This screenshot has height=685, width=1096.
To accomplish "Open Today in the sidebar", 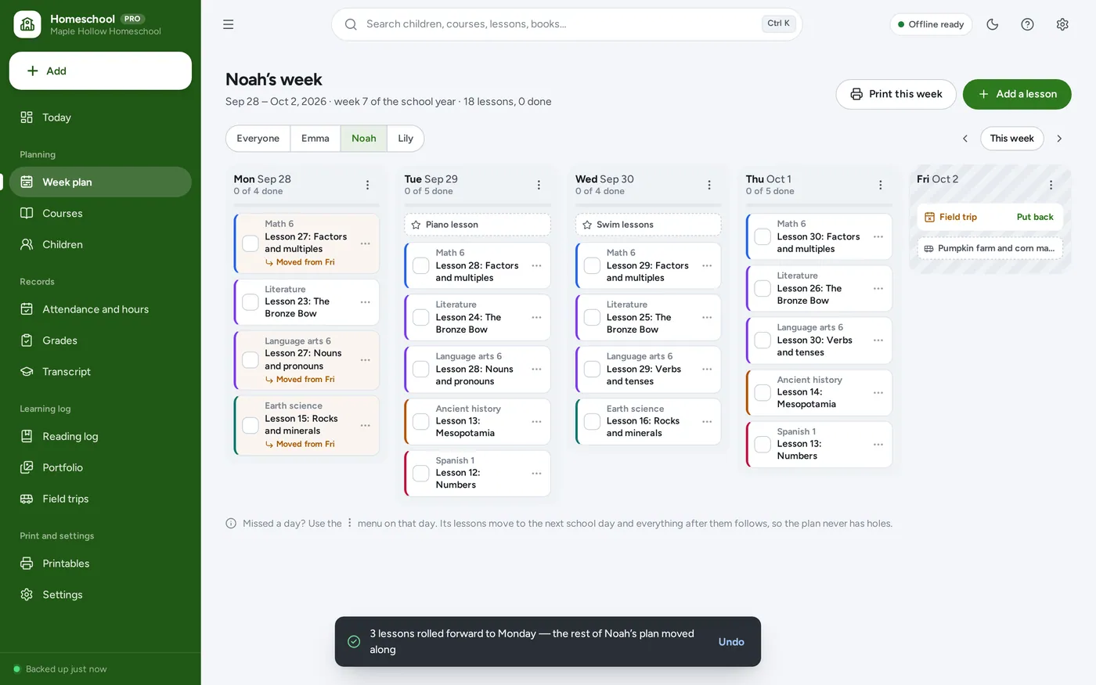I will [100, 117].
